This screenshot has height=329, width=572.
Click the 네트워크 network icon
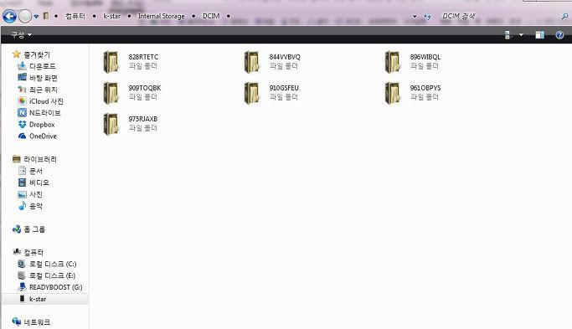point(17,321)
